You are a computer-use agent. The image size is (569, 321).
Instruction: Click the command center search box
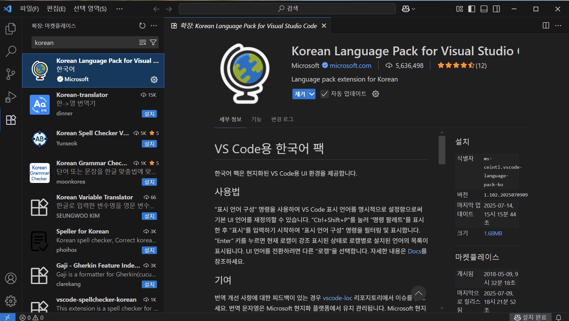point(287,9)
